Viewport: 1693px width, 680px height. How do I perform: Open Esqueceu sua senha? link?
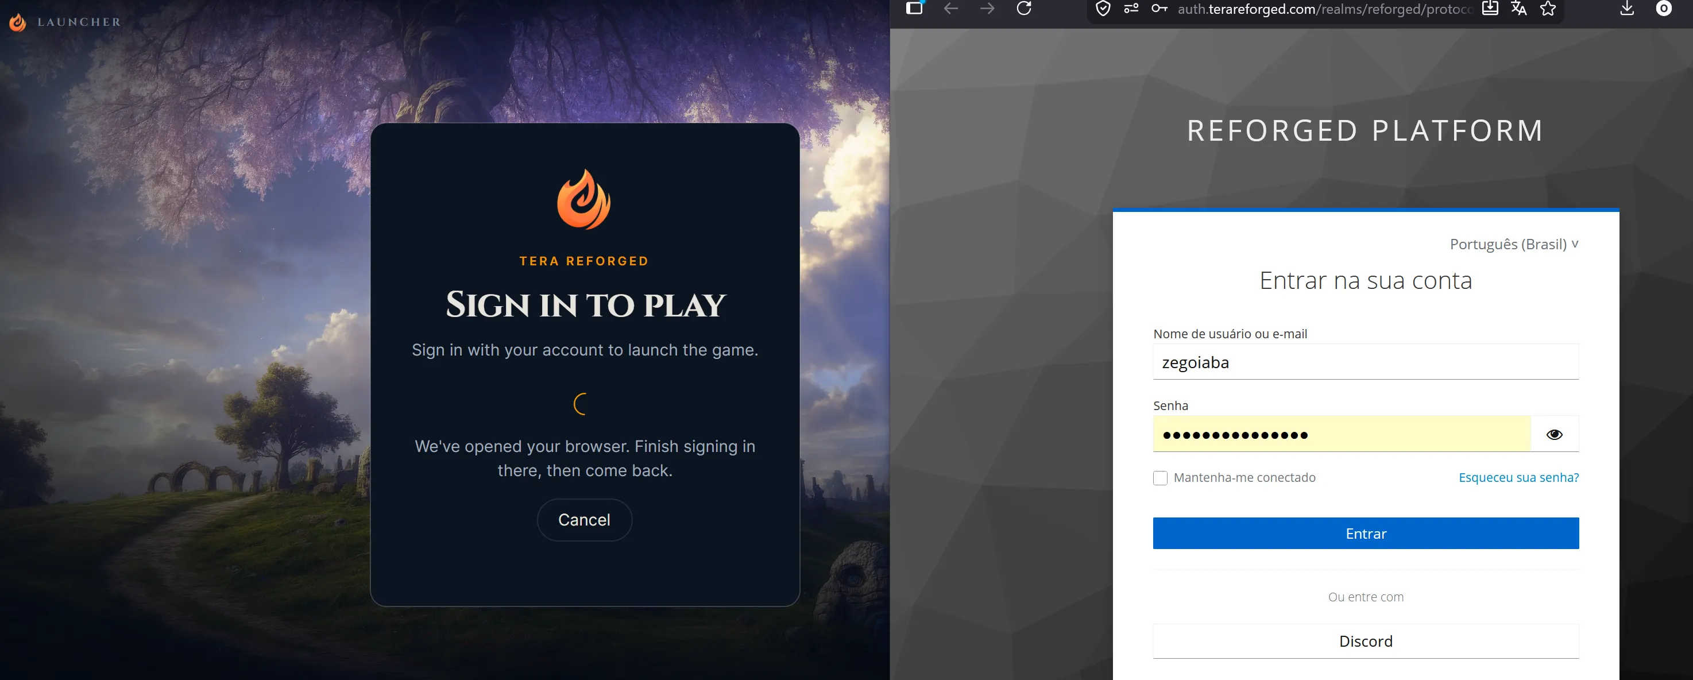click(1519, 478)
